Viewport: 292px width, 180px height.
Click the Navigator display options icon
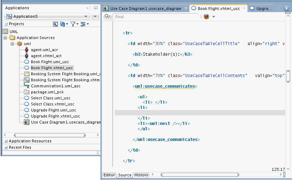[83, 24]
